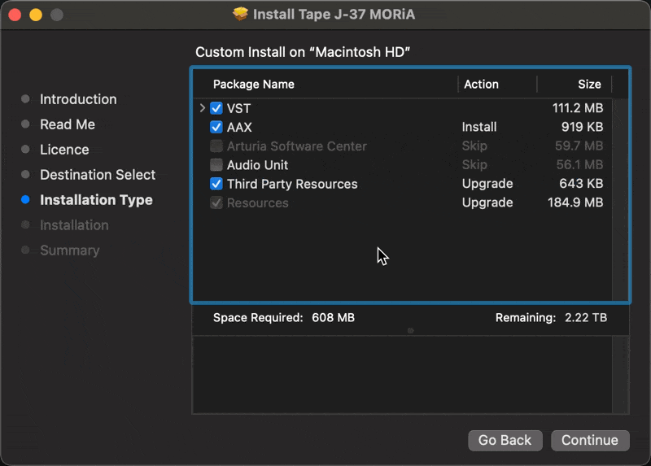
Task: Click the Action column header
Action: click(x=481, y=85)
